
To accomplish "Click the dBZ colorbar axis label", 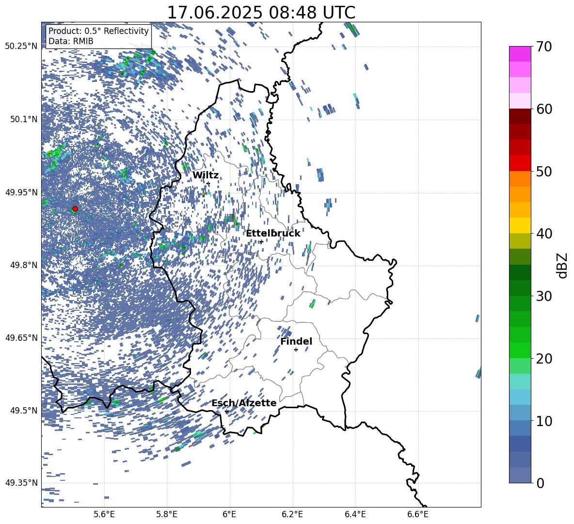I will pos(563,265).
